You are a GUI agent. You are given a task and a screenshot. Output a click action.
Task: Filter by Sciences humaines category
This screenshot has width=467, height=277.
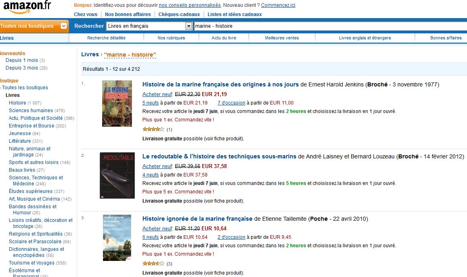pyautogui.click(x=31, y=111)
